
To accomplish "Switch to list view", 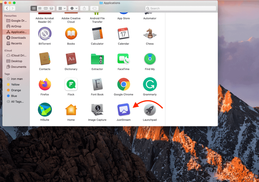I will tap(40, 8).
